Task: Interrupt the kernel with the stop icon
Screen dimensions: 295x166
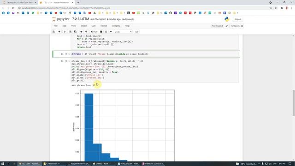Action: (x=101, y=32)
